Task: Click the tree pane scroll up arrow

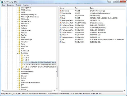Action: 57,8
